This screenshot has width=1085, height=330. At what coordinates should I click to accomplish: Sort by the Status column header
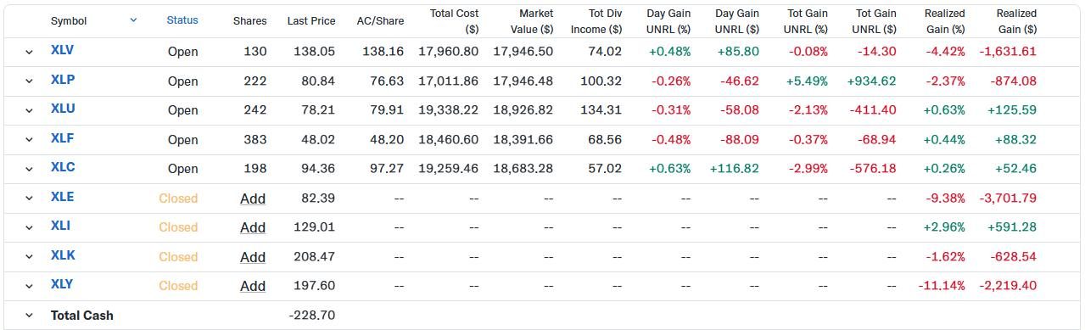tap(182, 20)
